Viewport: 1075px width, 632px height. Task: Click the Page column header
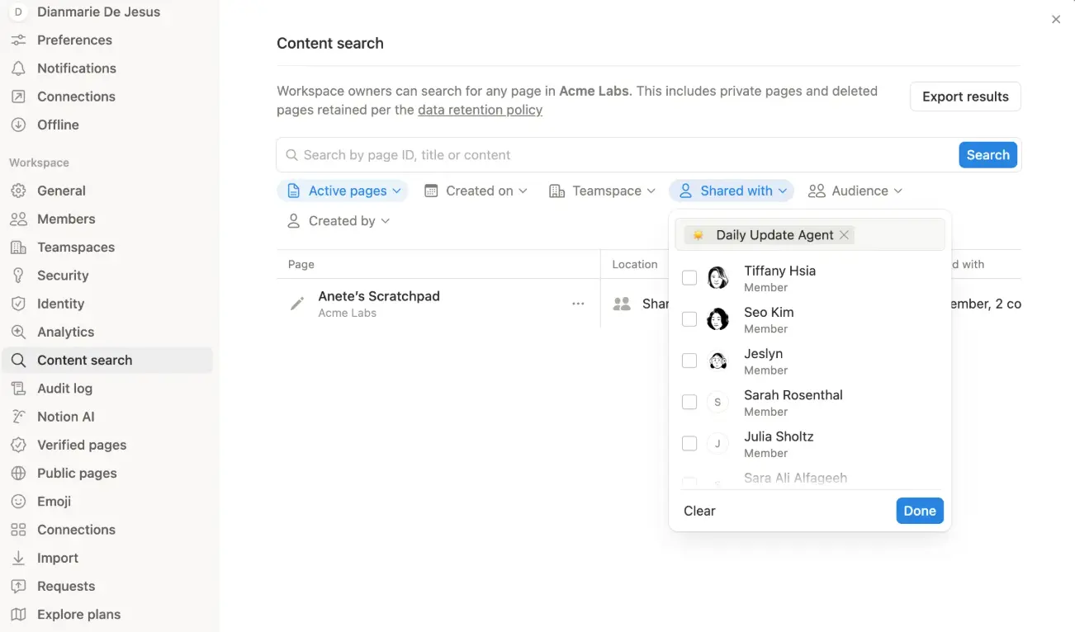(x=301, y=264)
